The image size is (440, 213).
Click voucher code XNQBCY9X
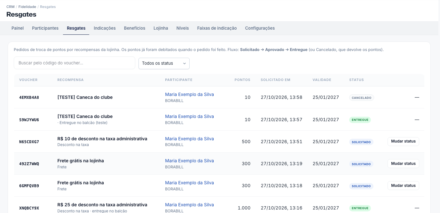29,208
